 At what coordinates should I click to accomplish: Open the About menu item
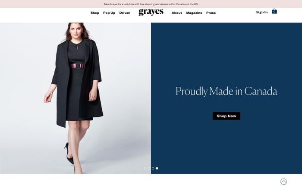coord(176,13)
